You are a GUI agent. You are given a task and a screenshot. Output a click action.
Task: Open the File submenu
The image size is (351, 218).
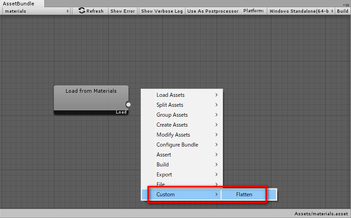coord(182,184)
